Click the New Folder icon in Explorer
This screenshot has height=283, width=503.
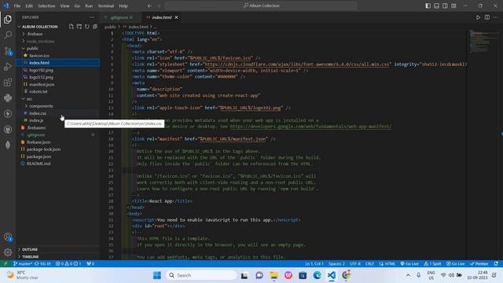(79, 27)
